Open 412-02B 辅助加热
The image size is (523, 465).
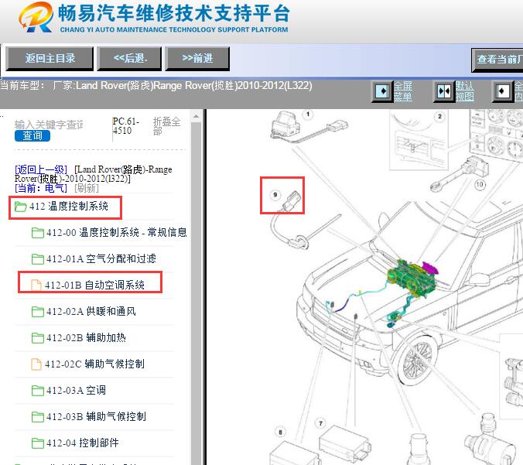[86, 338]
